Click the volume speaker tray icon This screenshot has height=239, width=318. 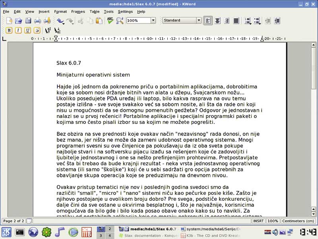tap(275, 232)
